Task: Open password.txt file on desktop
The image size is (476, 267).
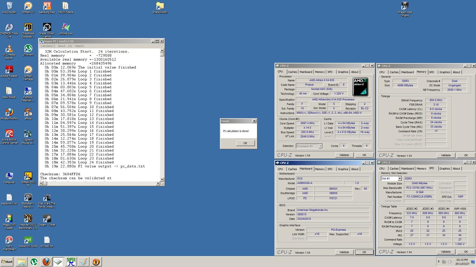Action: 9,199
